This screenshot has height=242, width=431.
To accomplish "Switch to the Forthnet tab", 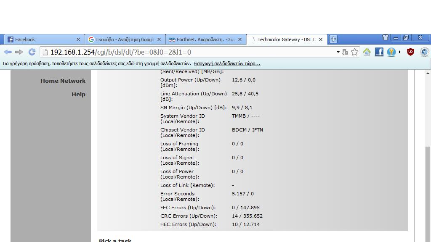I will click(x=205, y=39).
